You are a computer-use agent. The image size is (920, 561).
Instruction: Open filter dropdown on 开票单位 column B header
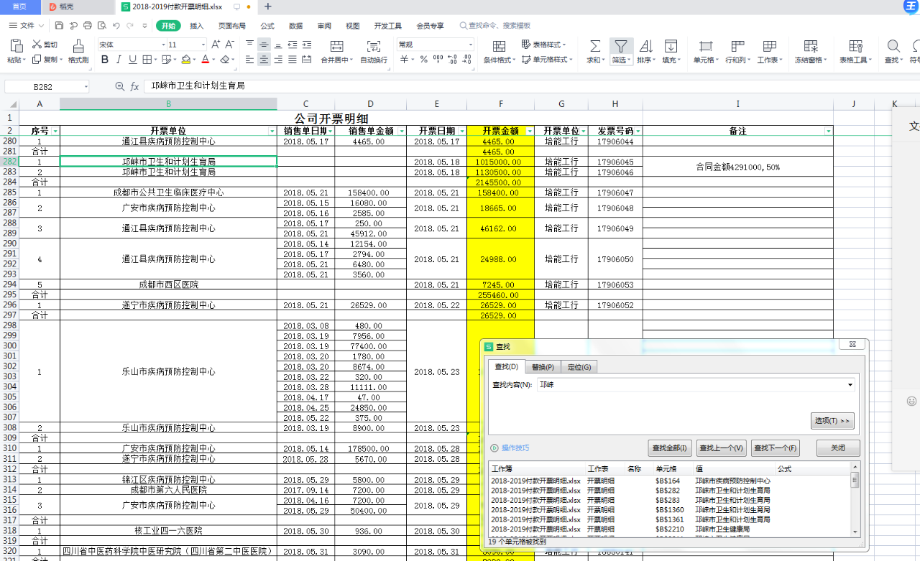pyautogui.click(x=272, y=131)
